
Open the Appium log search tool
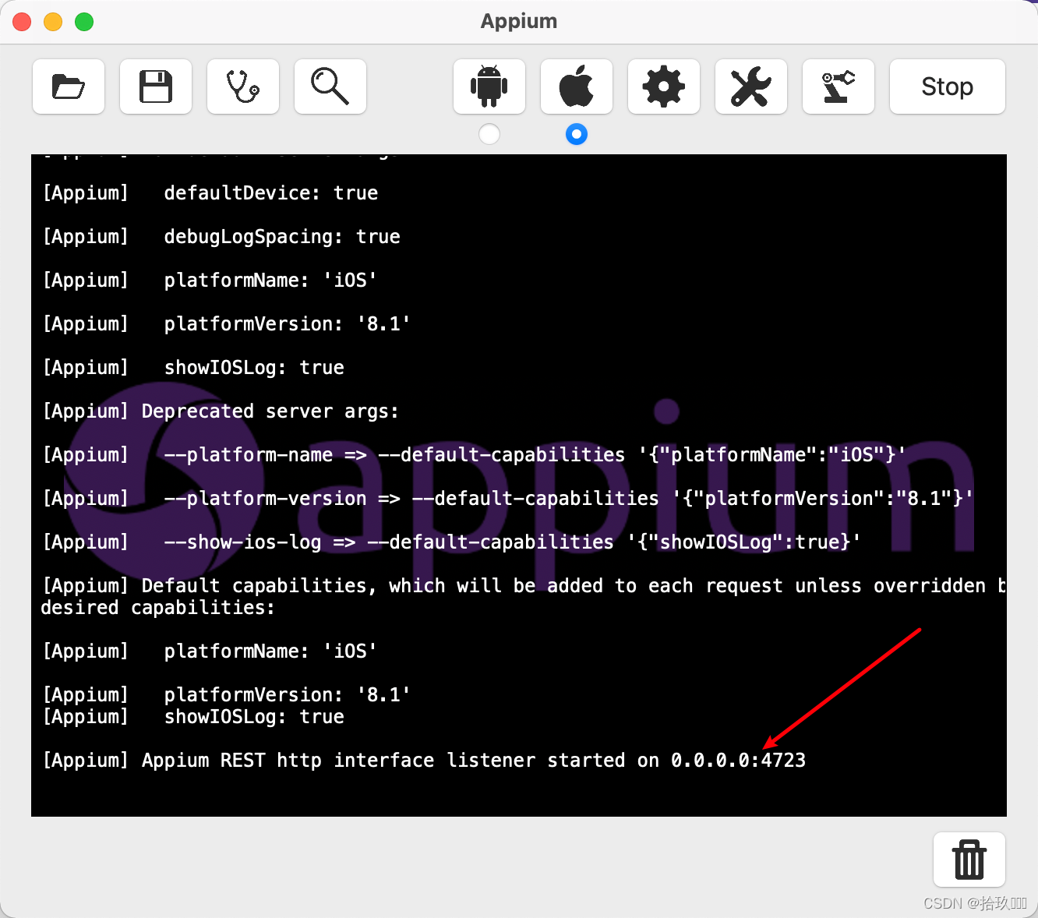(x=330, y=87)
